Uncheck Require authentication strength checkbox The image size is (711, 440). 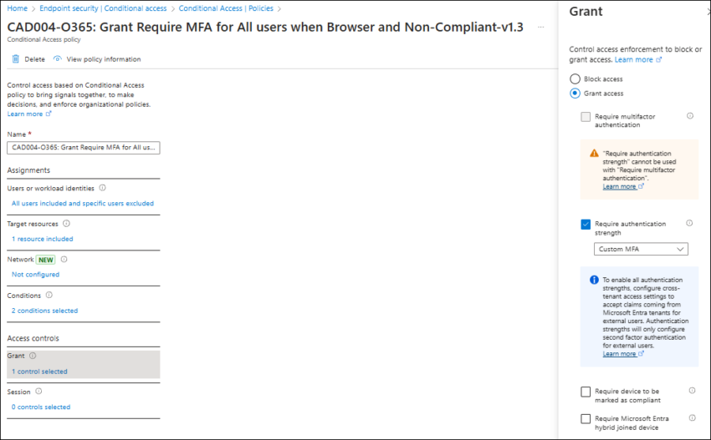[586, 224]
